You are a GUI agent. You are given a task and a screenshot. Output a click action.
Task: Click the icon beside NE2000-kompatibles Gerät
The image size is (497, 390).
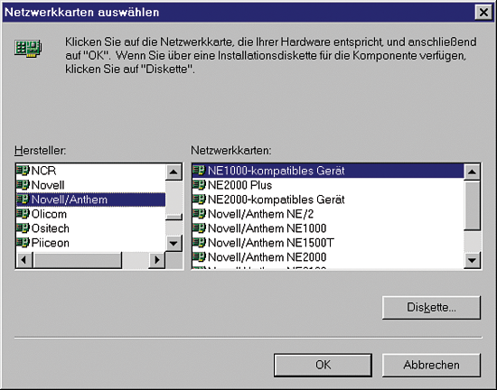199,200
